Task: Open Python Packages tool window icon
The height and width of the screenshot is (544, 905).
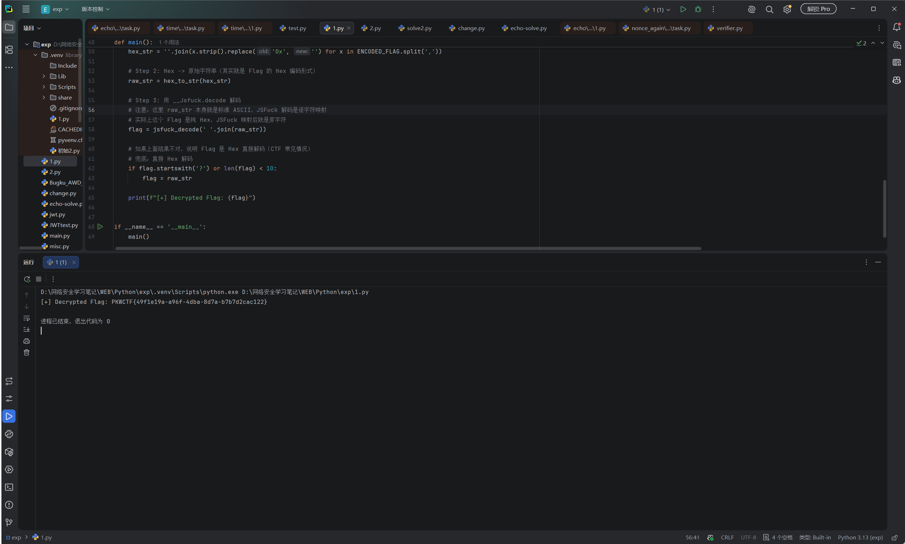Action: (x=9, y=452)
